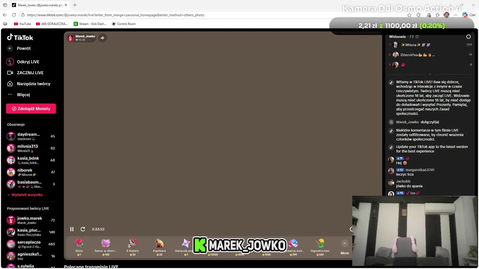
Task: Open browser settings ellipsis menu
Action: click(x=455, y=15)
